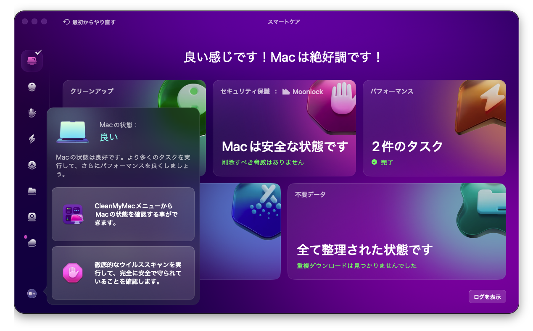This screenshot has width=533, height=331.
Task: Select the Performance lightning bolt sidebar icon
Action: (x=32, y=139)
